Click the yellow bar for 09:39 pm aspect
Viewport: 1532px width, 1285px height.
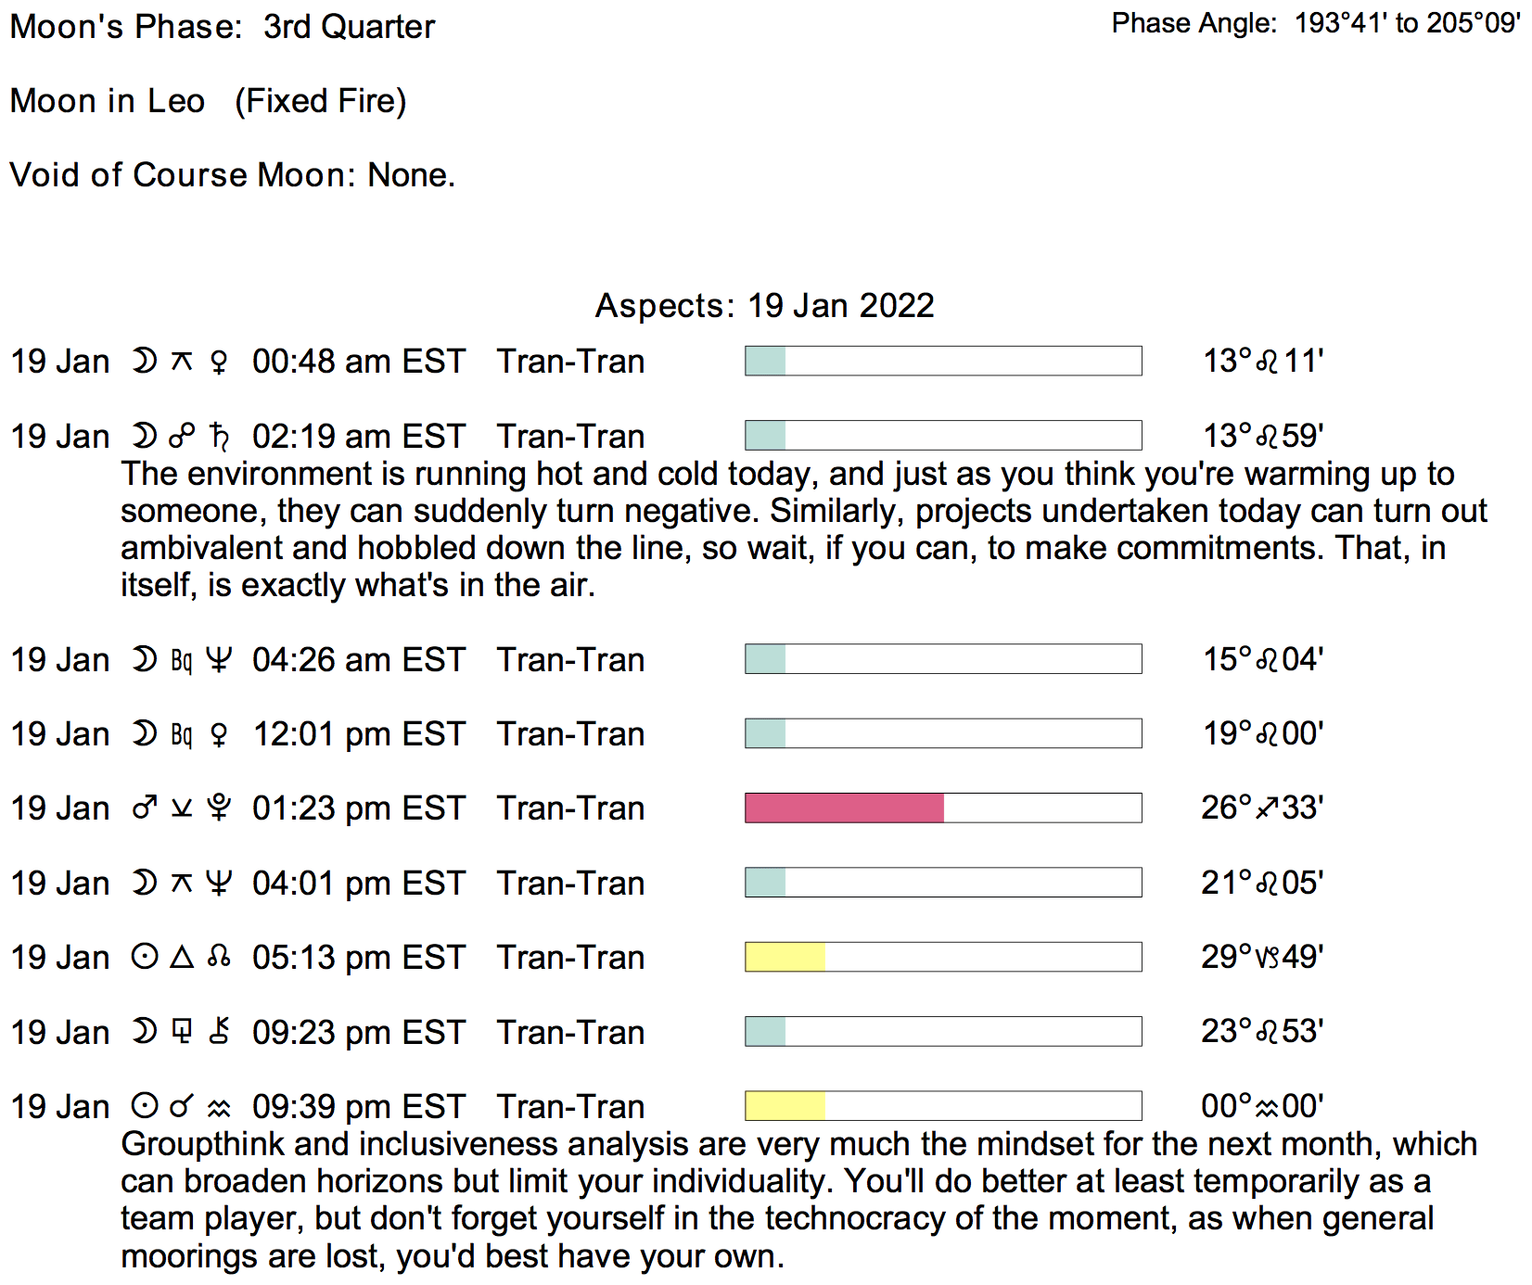[785, 1106]
